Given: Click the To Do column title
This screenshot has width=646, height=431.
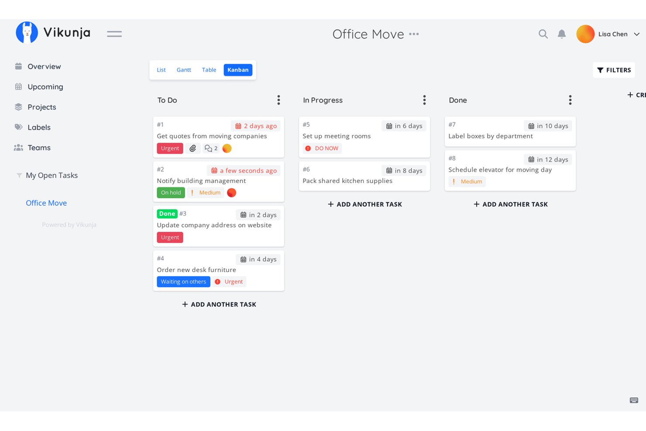Looking at the screenshot, I should pyautogui.click(x=167, y=100).
